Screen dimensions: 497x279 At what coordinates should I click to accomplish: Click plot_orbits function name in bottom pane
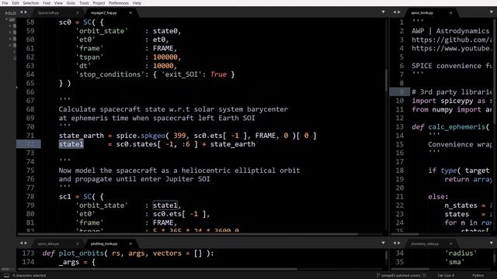(81, 253)
